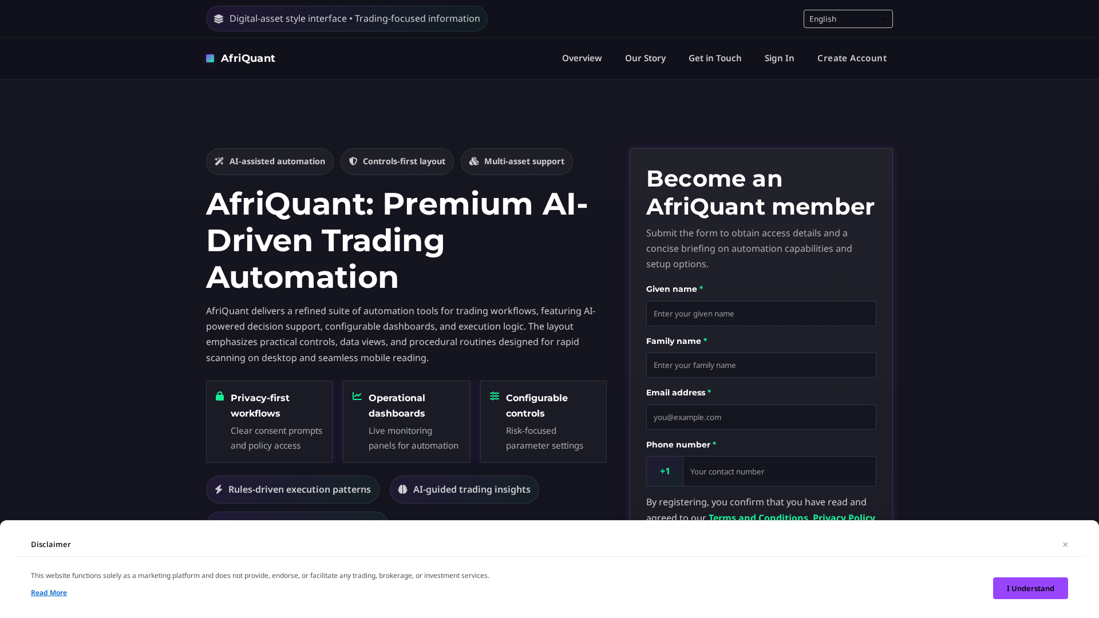
Task: Select Get in Touch in the nav bar
Action: 715,58
